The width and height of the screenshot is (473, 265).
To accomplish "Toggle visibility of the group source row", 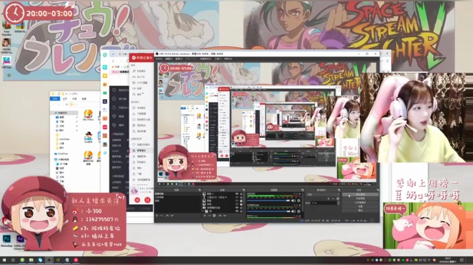I will click(x=236, y=211).
